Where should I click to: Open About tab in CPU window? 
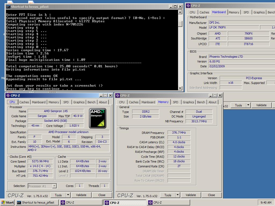tap(103, 102)
